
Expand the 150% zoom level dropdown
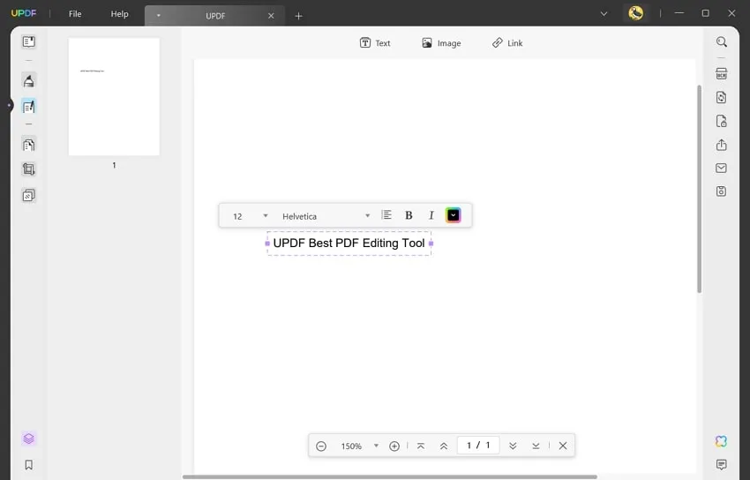click(x=377, y=446)
